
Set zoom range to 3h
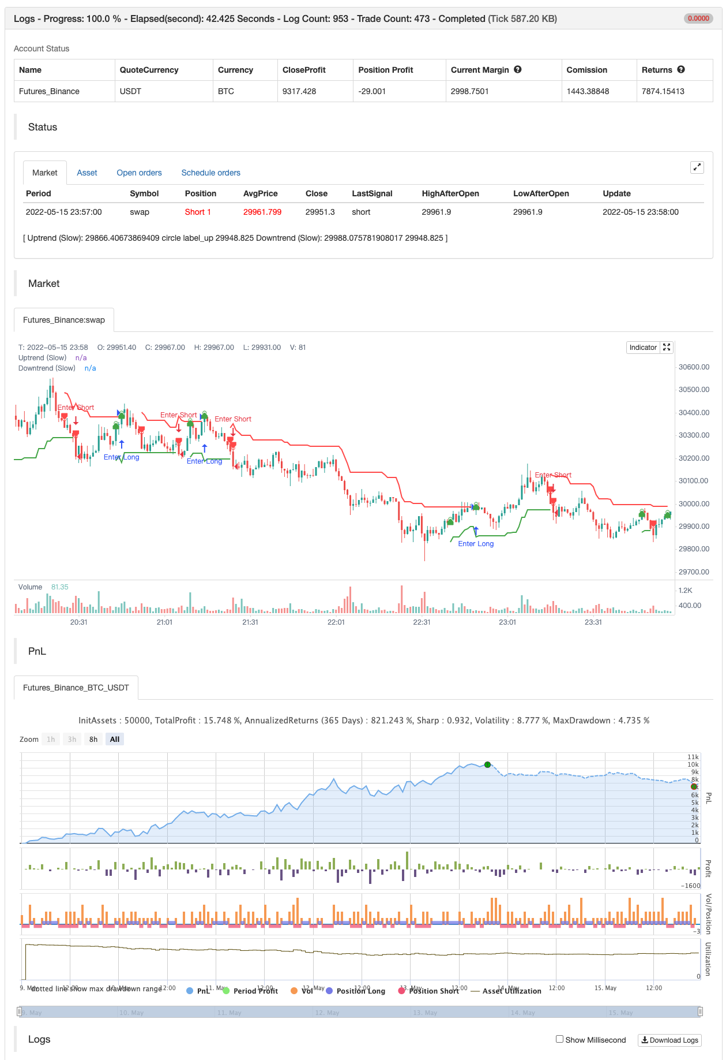(x=72, y=739)
